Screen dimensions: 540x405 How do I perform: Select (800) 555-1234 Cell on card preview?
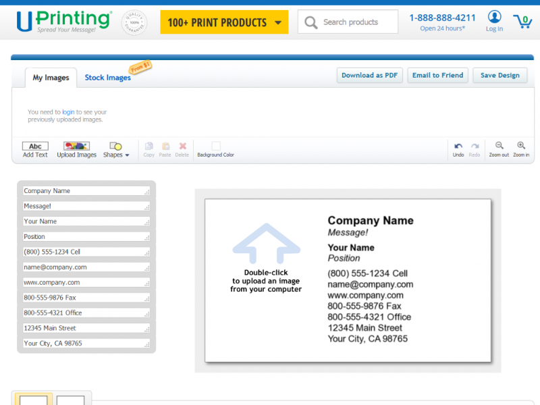367,273
